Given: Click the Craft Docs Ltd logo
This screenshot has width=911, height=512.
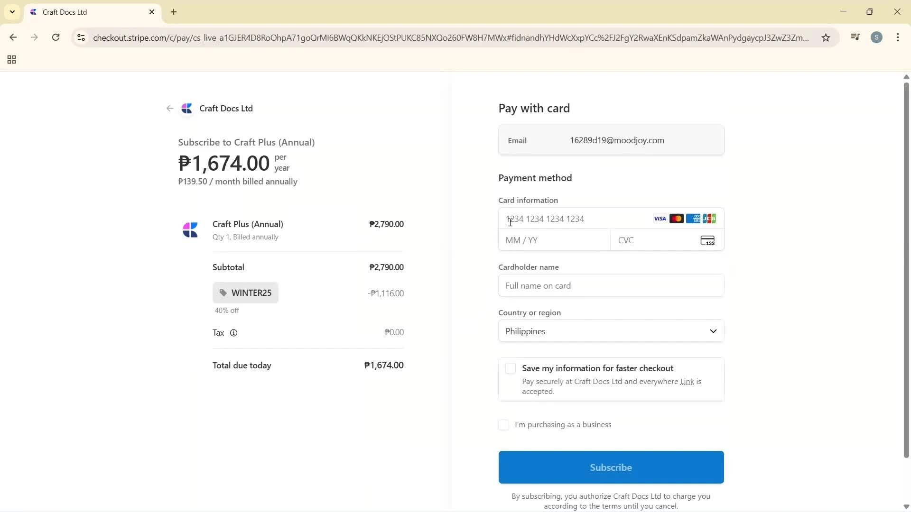Looking at the screenshot, I should [x=187, y=108].
